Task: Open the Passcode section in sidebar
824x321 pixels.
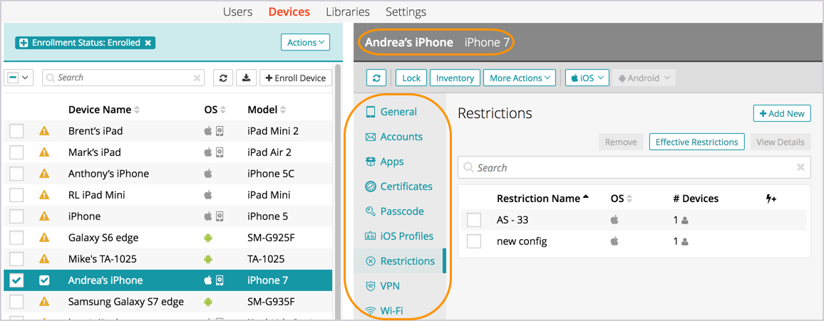Action: click(x=401, y=211)
